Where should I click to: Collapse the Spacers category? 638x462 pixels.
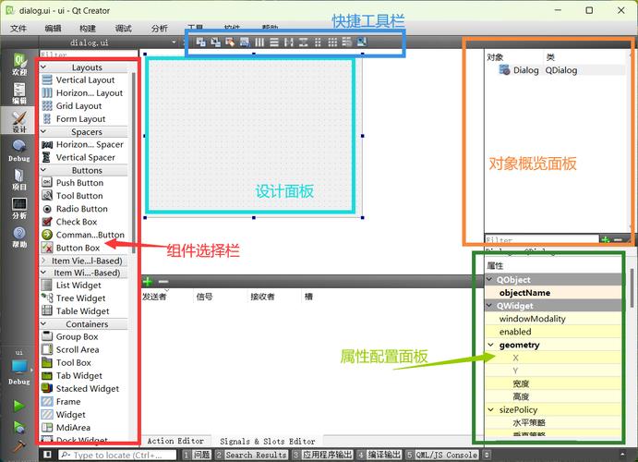44,131
